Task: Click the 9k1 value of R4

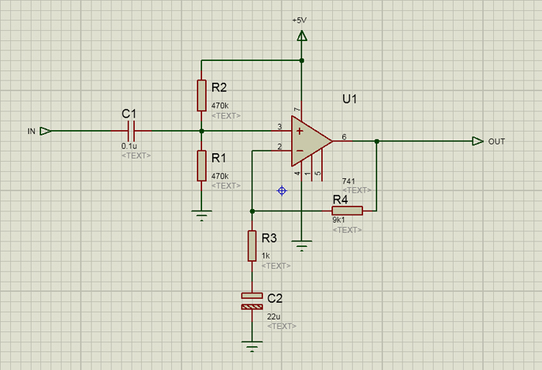Action: (339, 220)
